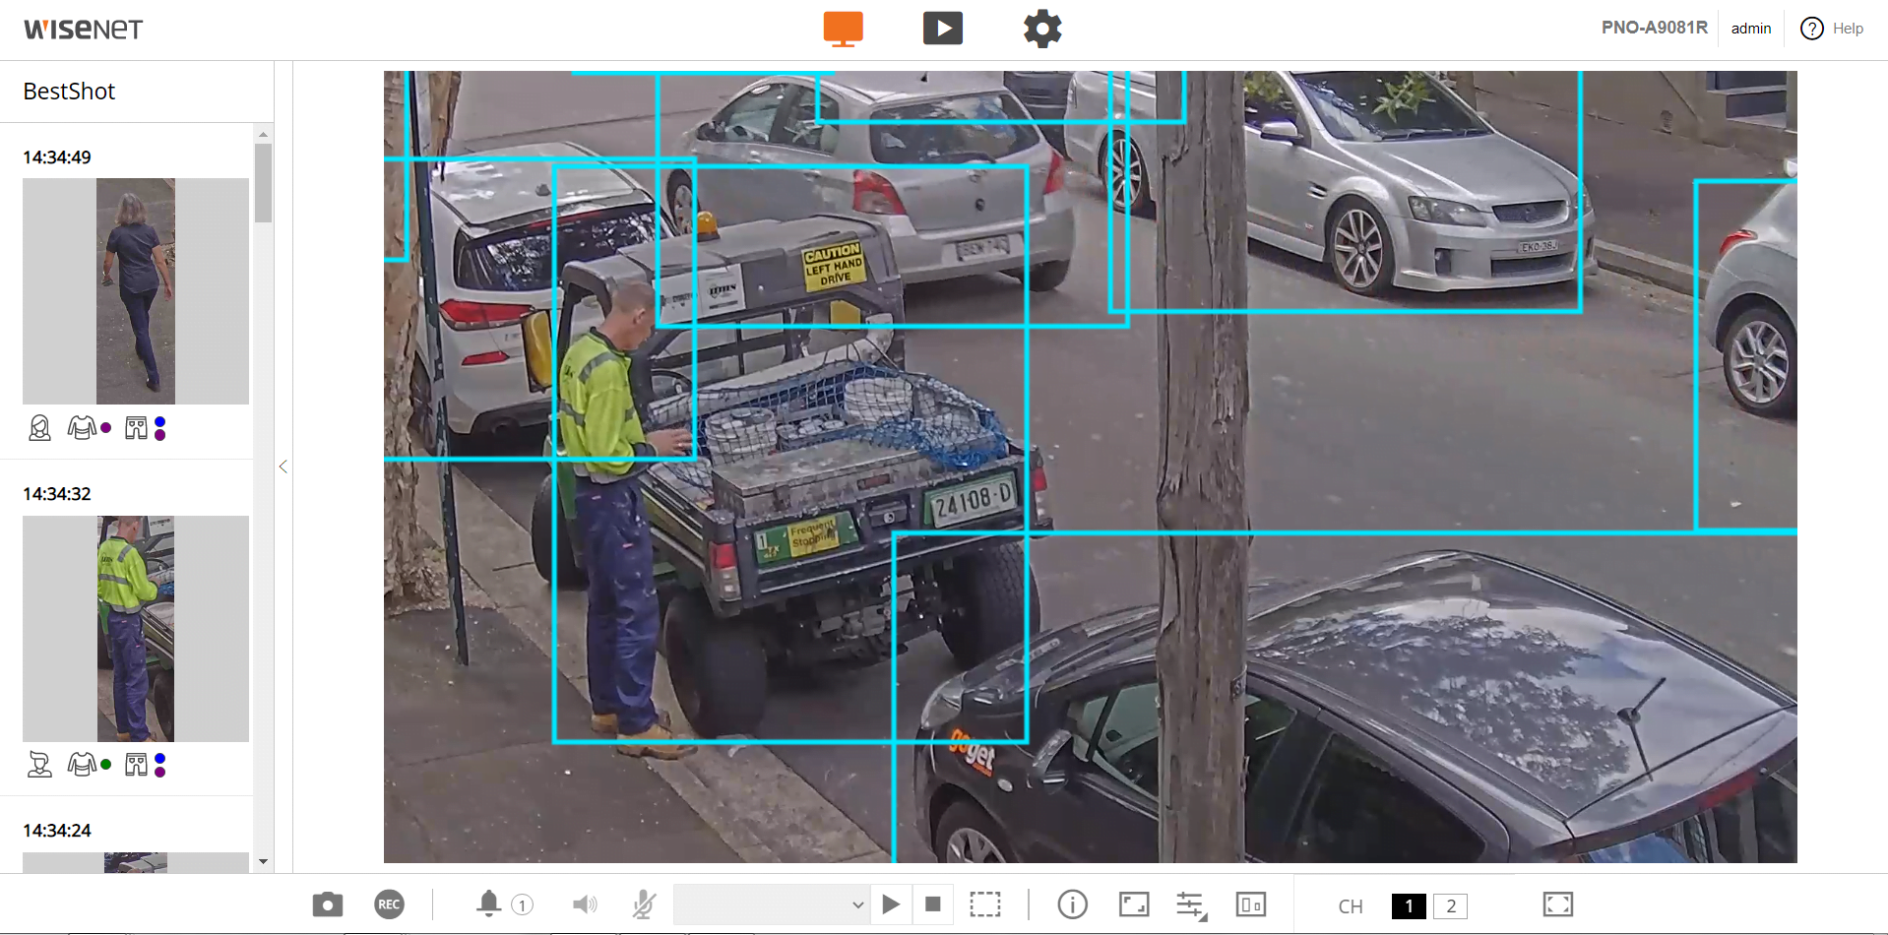Open the Playback tab at top
This screenshot has height=935, width=1888.
942,29
